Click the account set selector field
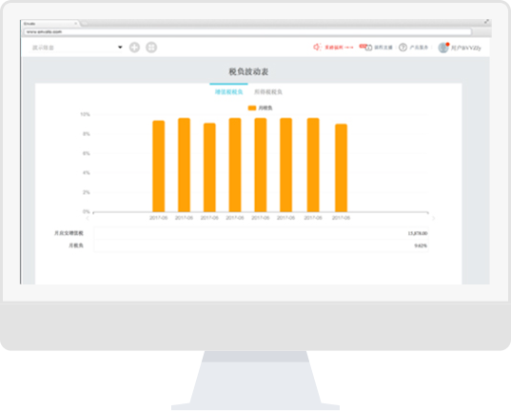511x411 pixels. (x=77, y=48)
